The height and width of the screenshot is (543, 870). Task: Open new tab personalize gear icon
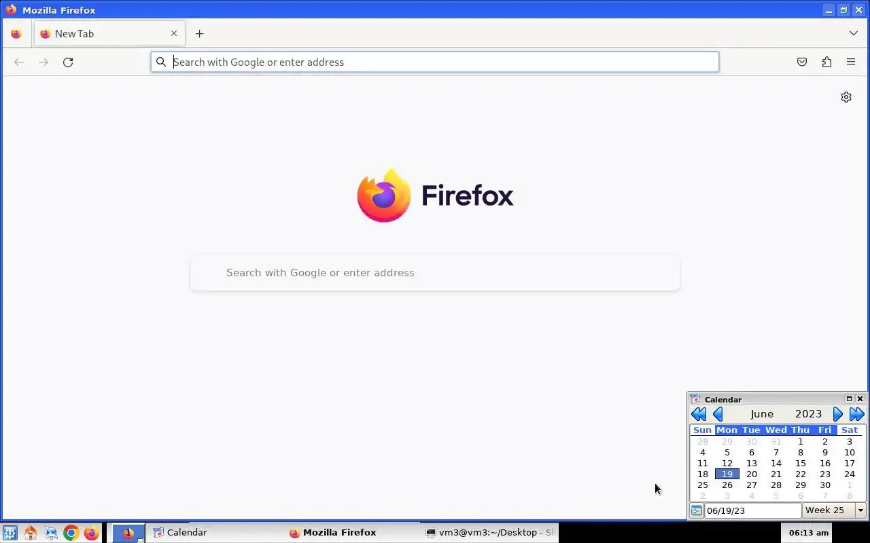pos(846,97)
